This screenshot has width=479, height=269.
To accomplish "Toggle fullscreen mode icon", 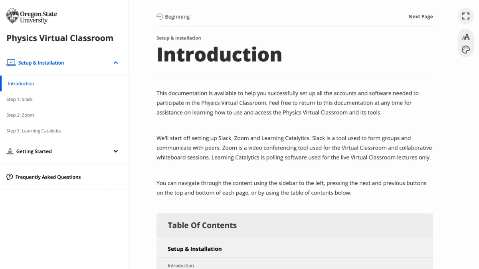I will point(465,16).
